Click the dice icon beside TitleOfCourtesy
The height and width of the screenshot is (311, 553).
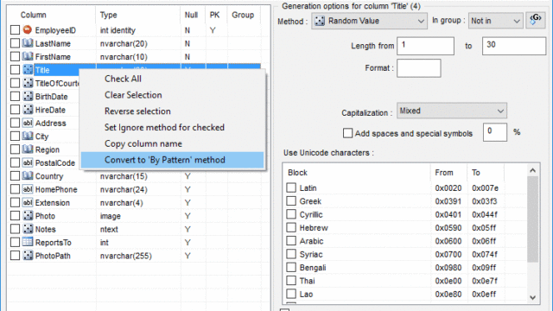click(x=28, y=83)
